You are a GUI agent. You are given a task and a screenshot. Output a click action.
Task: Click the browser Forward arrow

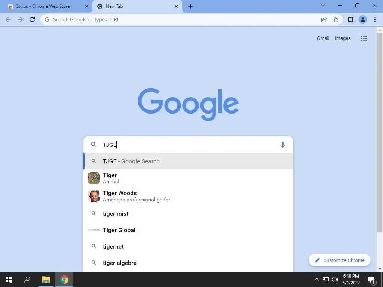pos(20,19)
